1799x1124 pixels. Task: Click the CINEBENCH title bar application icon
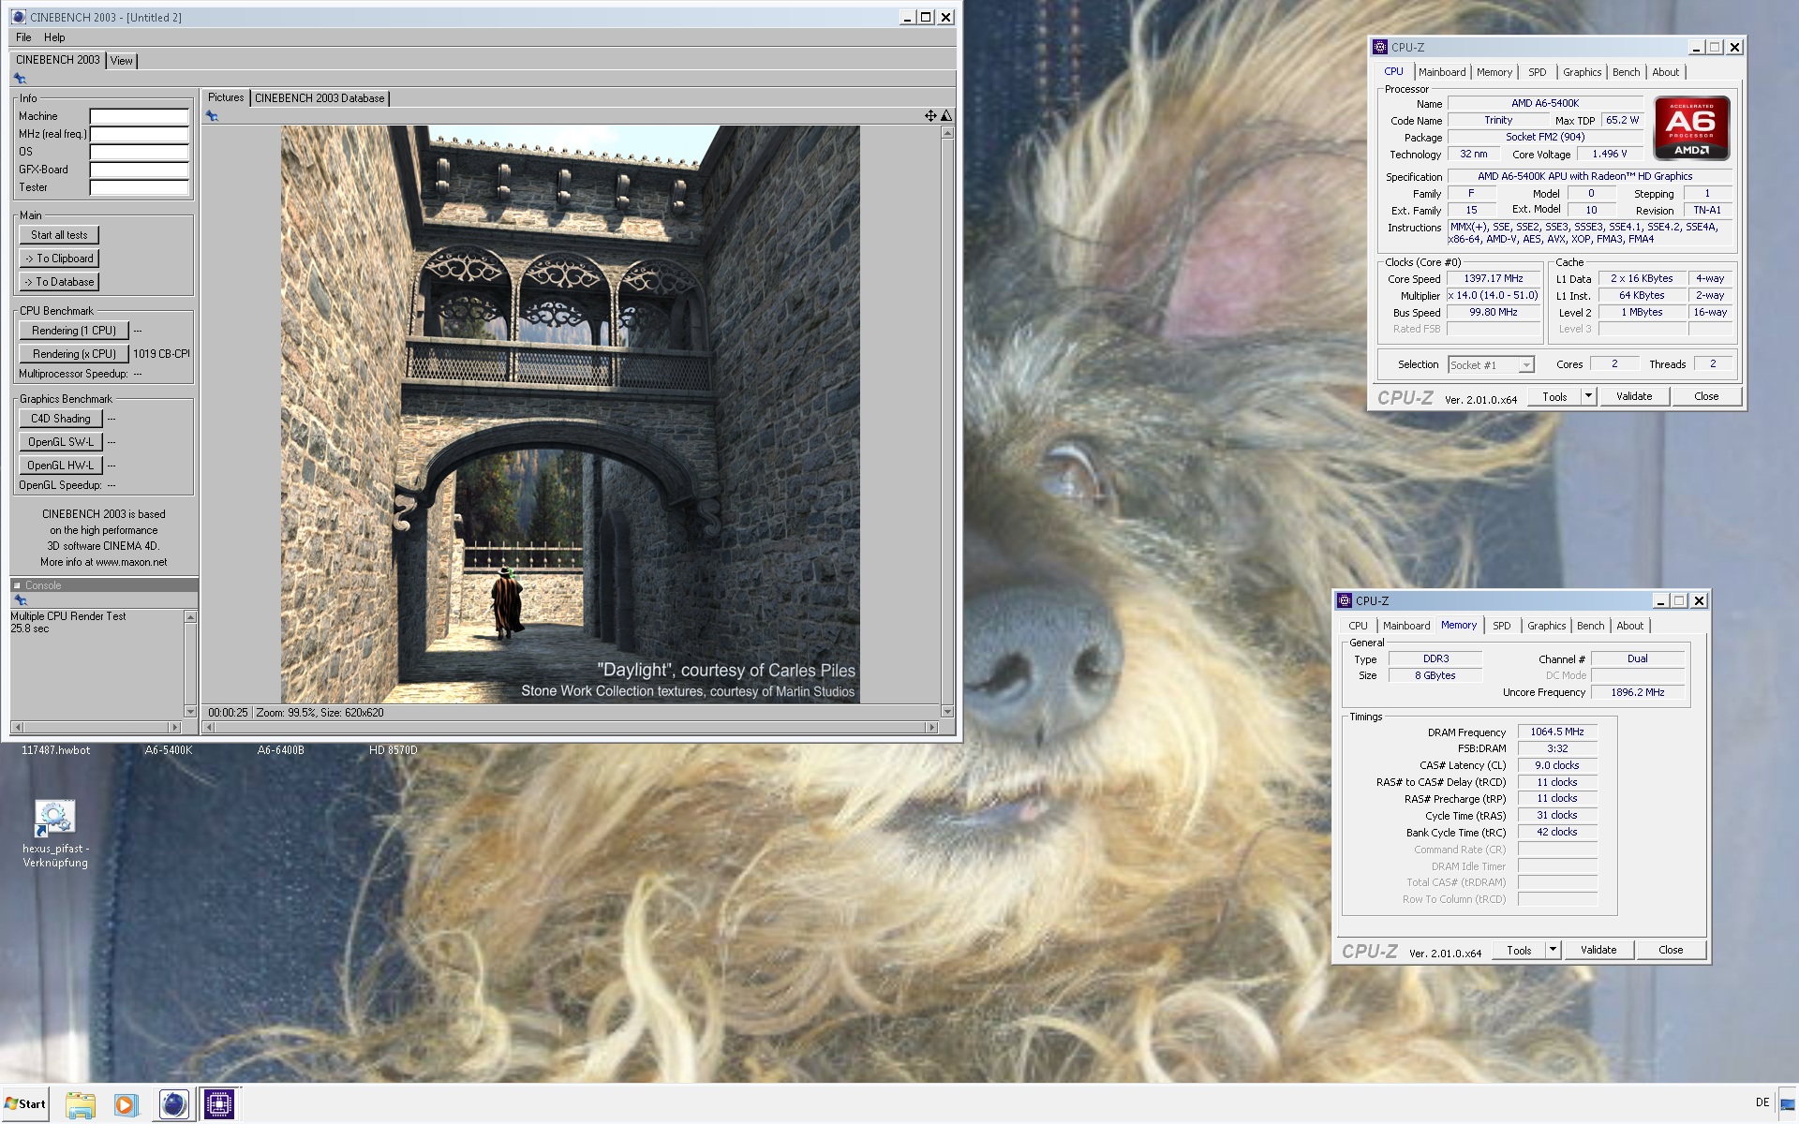coord(19,17)
